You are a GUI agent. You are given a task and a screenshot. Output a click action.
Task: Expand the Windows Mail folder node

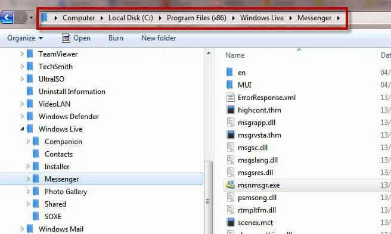point(22,229)
